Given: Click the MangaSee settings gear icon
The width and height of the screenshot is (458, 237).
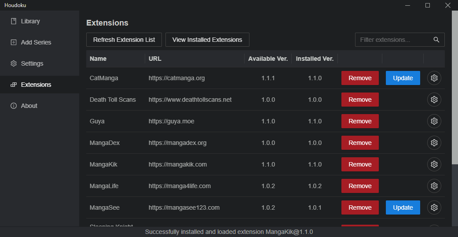Looking at the screenshot, I should coord(434,207).
